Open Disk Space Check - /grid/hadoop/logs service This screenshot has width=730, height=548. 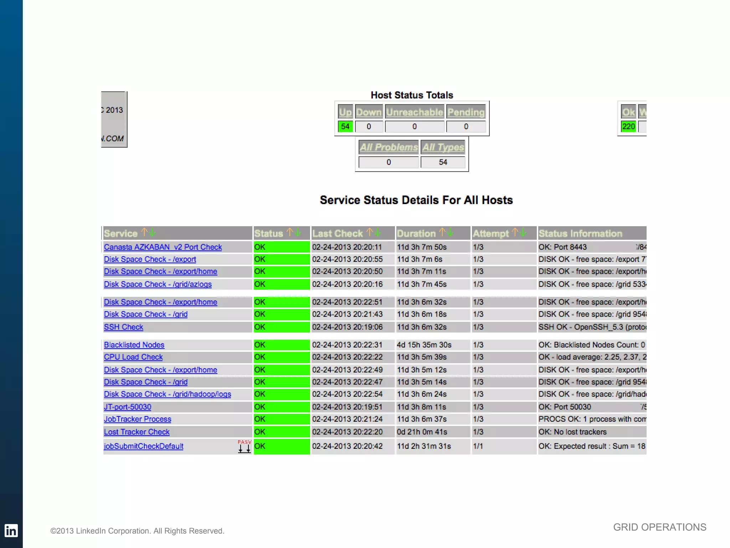click(168, 394)
